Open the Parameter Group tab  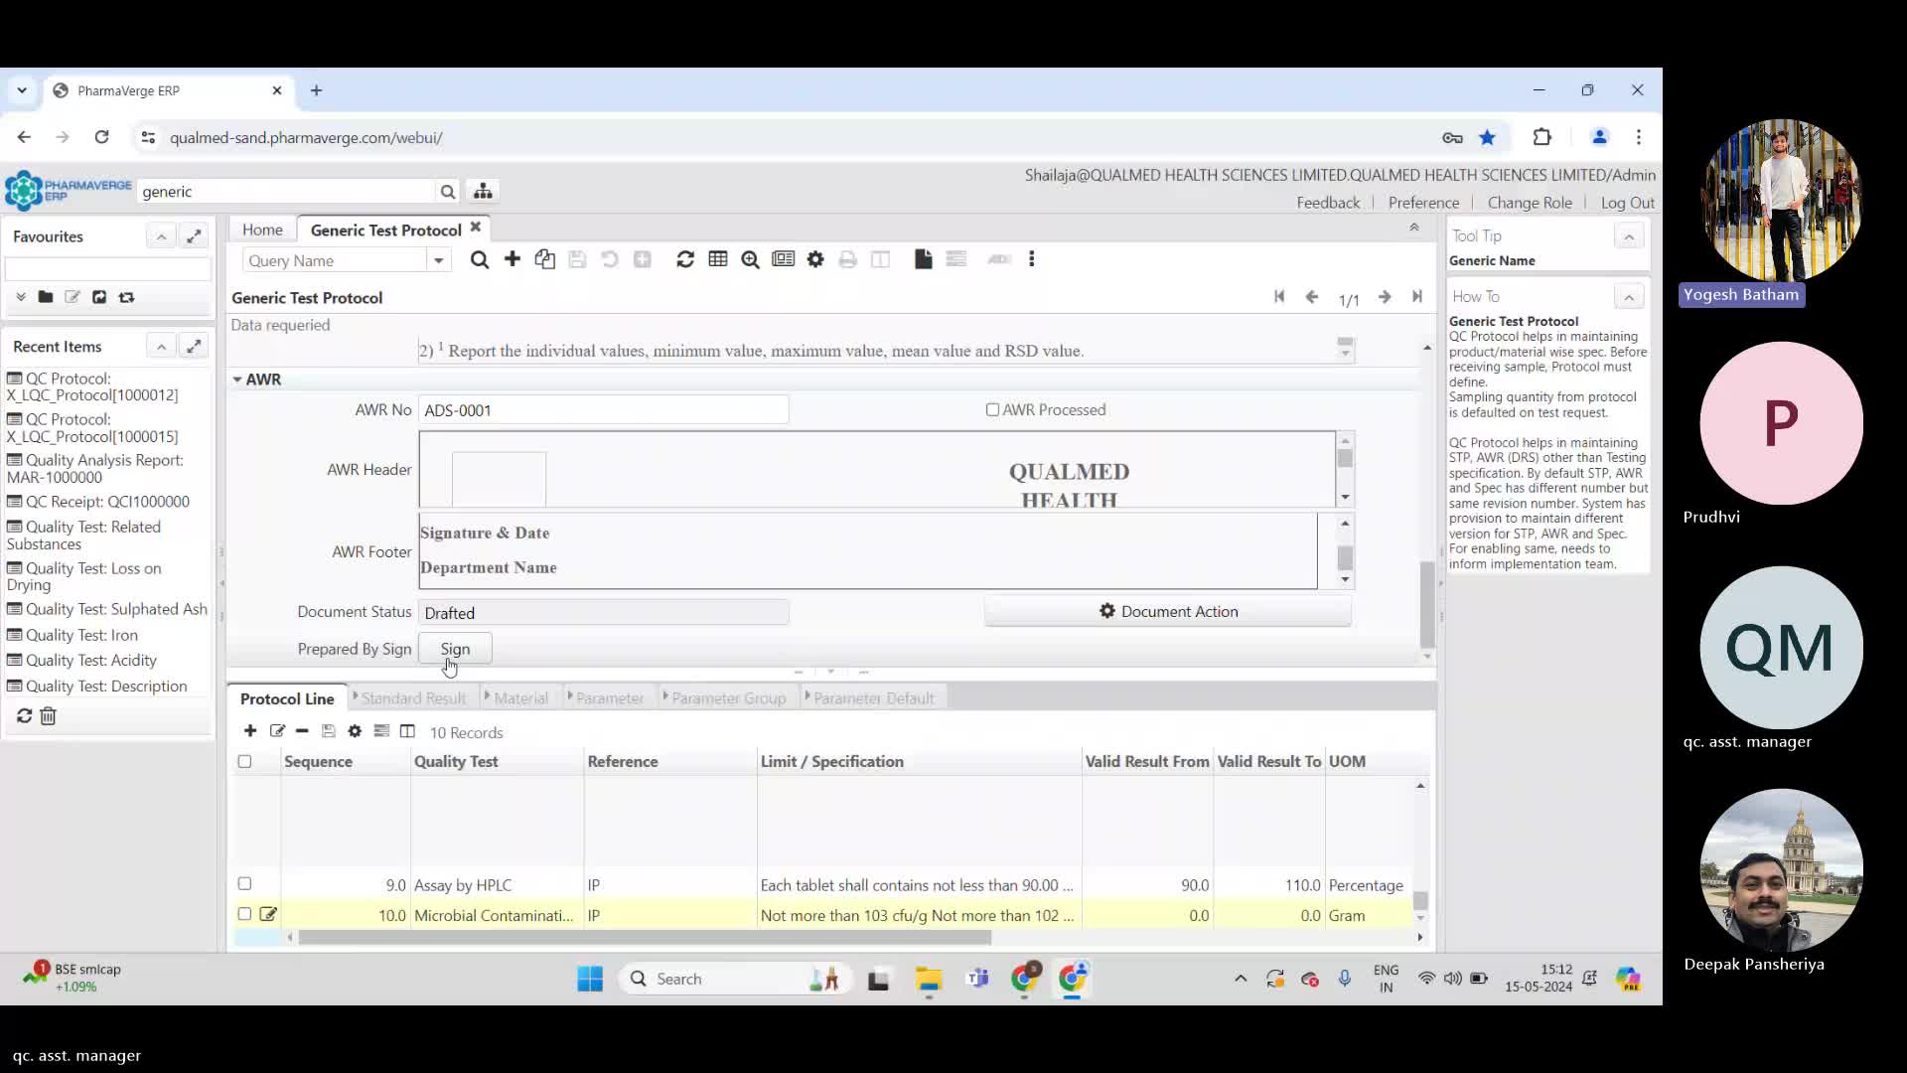click(x=728, y=698)
